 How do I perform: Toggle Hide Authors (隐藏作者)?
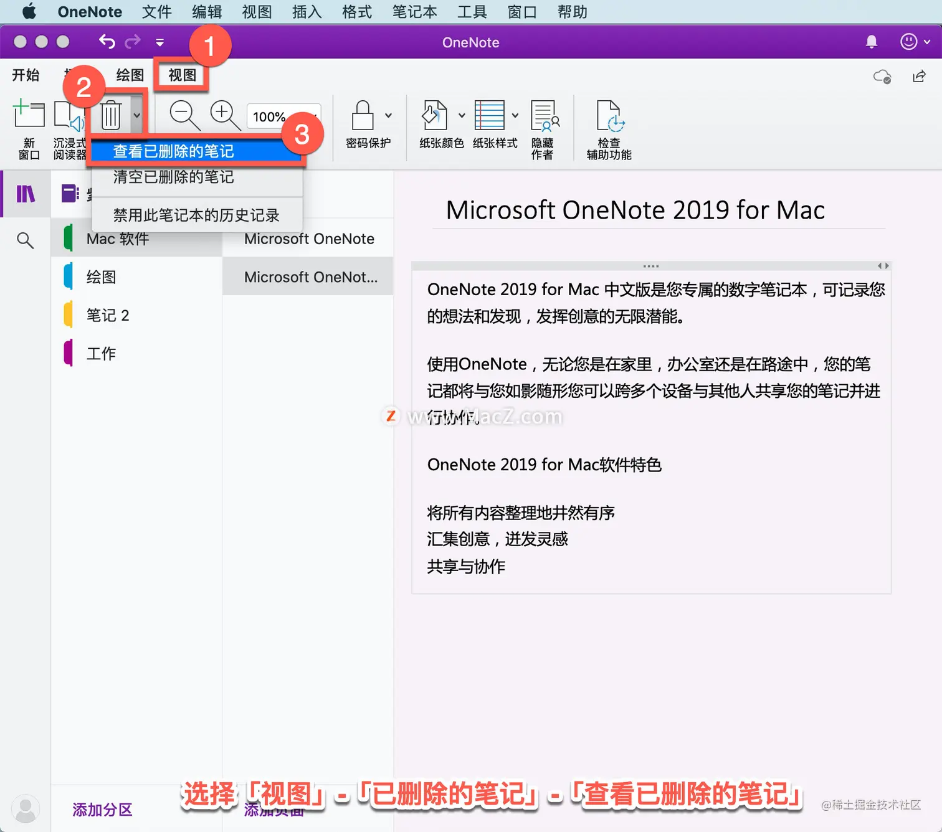pyautogui.click(x=544, y=130)
